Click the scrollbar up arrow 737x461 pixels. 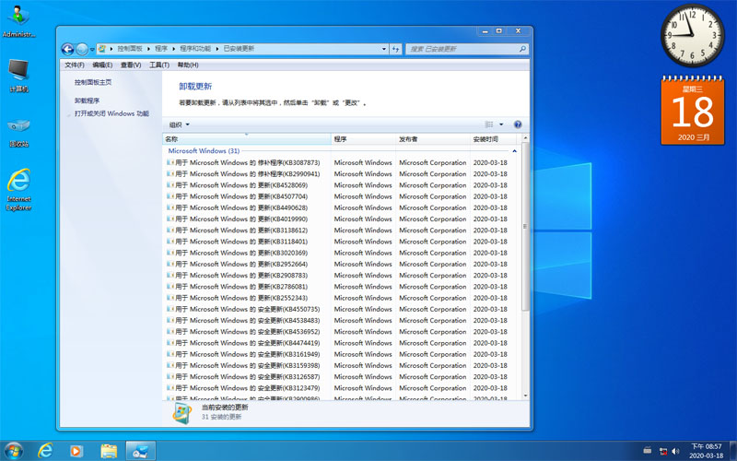point(525,138)
